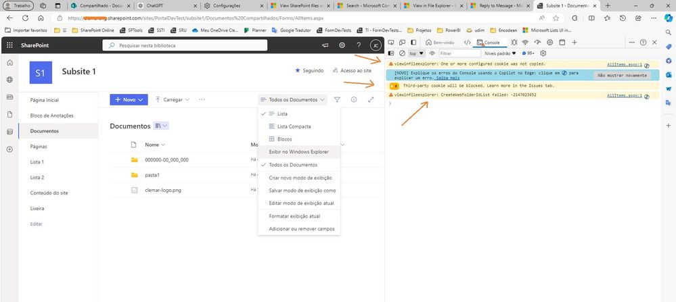Open the SharePoint app launcher waffle
This screenshot has height=302, width=676.
pos(9,45)
